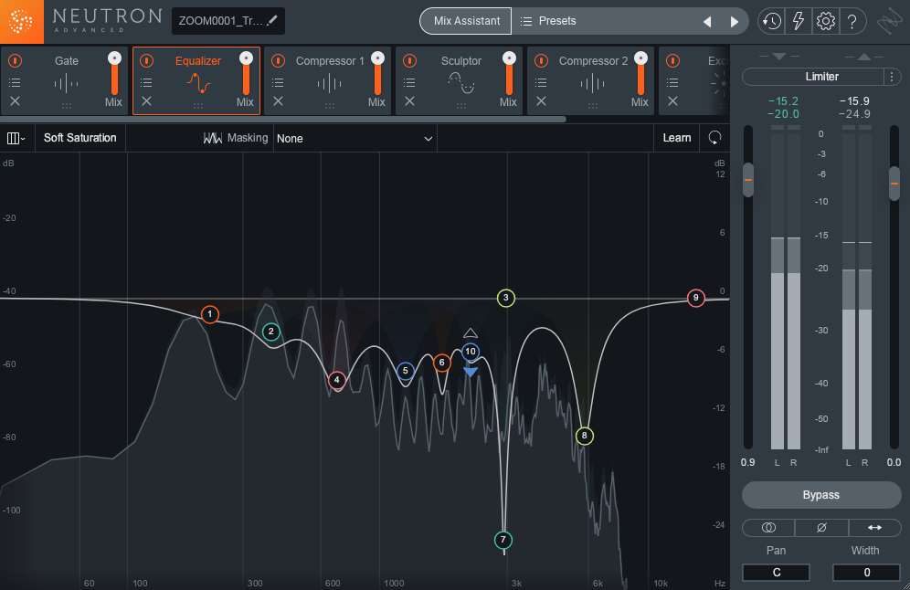Click the Gate Mix slider
The width and height of the screenshot is (910, 590).
tap(114, 74)
